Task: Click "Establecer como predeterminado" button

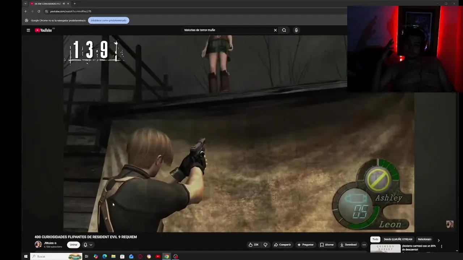Action: (x=109, y=21)
